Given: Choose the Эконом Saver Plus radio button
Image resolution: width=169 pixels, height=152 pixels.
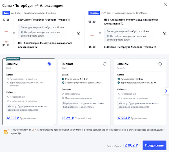Looking at the screenshot, I should click(x=160, y=64).
